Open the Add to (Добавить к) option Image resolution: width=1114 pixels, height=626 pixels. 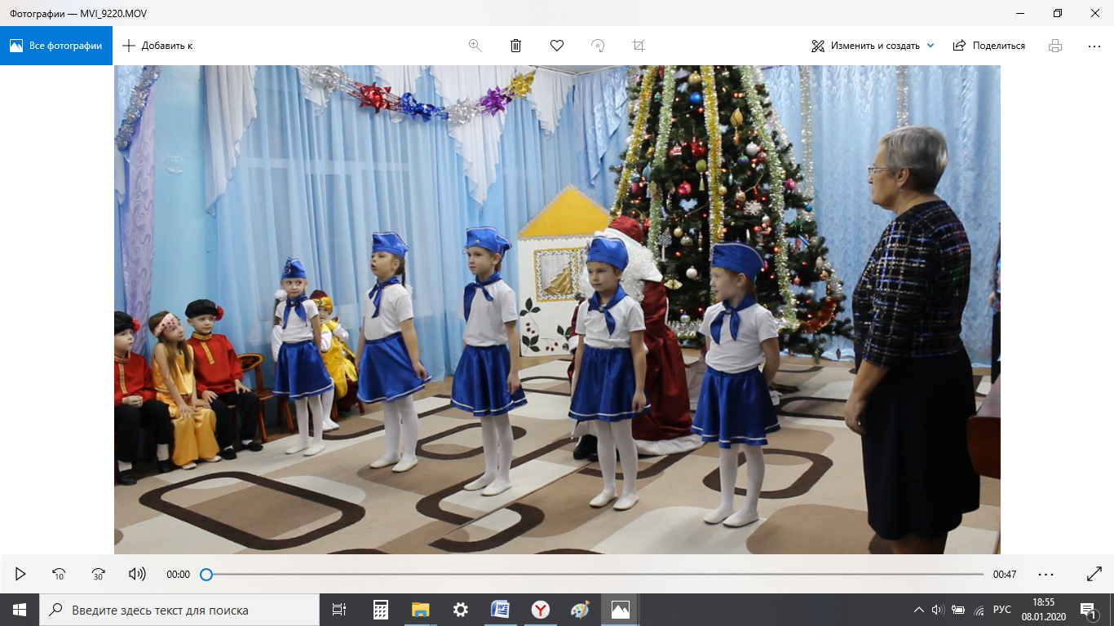(x=157, y=46)
